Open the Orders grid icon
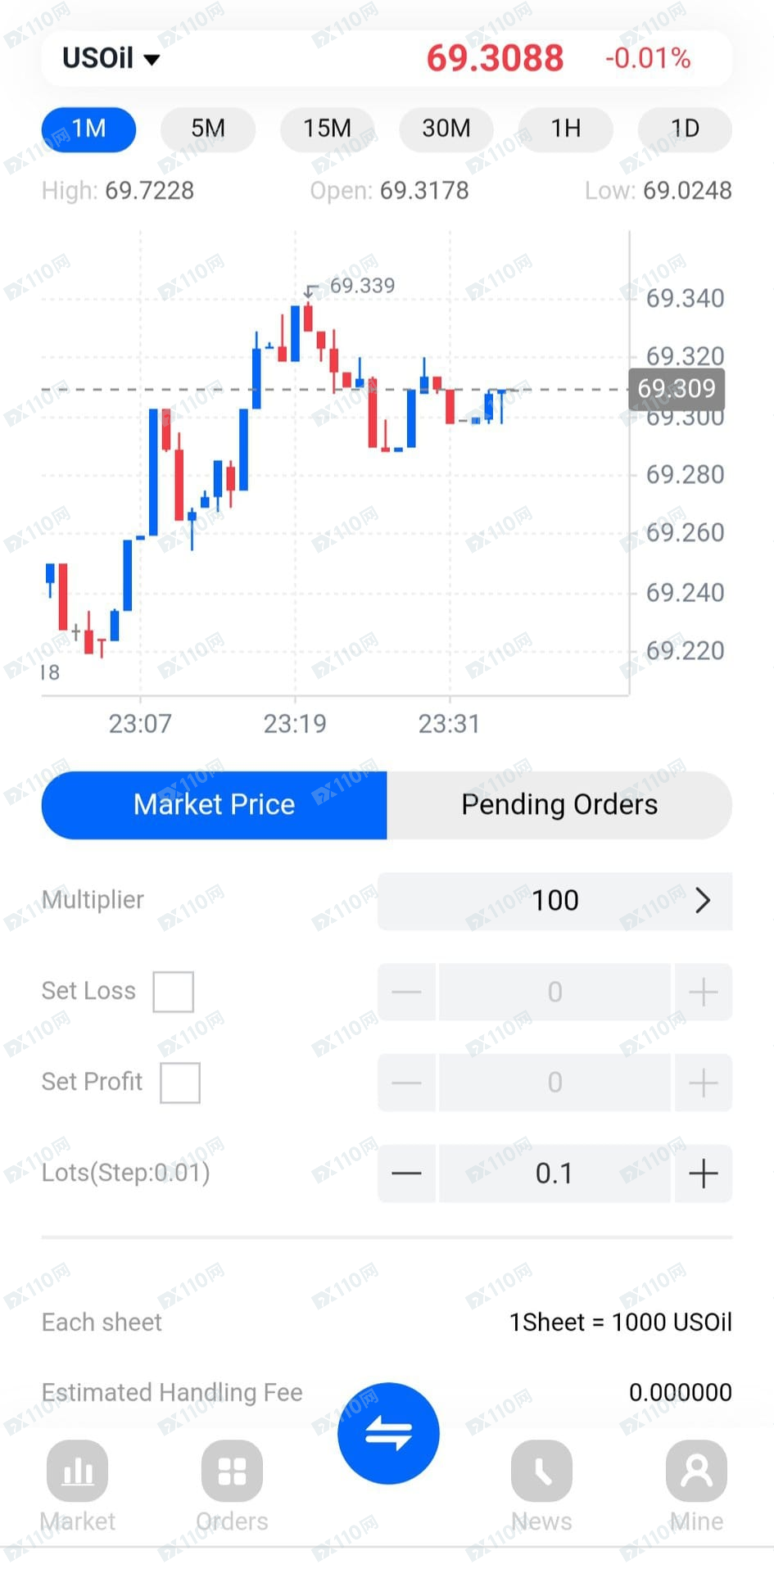Viewport: 774px width, 1569px height. 232,1471
